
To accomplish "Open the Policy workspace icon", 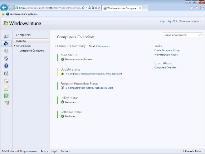I will [6, 88].
